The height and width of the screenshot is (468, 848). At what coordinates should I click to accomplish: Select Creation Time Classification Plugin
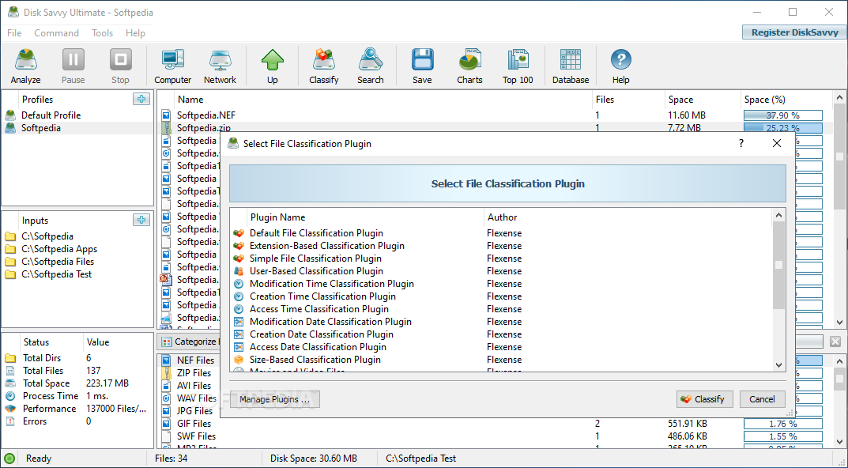click(x=501, y=296)
